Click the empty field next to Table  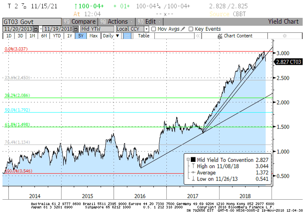coord(174,36)
